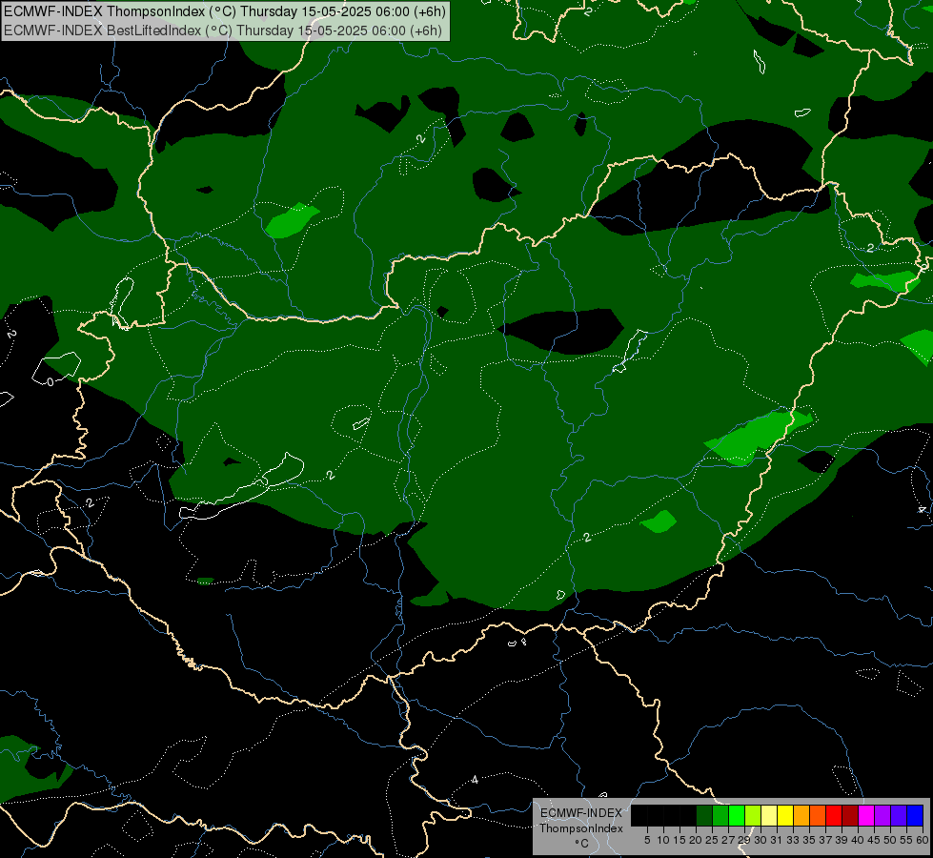Viewport: 933px width, 858px height.
Task: Click the legend tick label 37
Action: (x=825, y=840)
